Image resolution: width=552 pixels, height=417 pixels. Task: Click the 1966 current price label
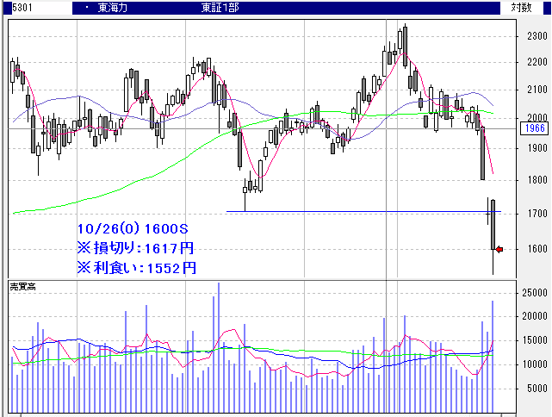[x=532, y=128]
